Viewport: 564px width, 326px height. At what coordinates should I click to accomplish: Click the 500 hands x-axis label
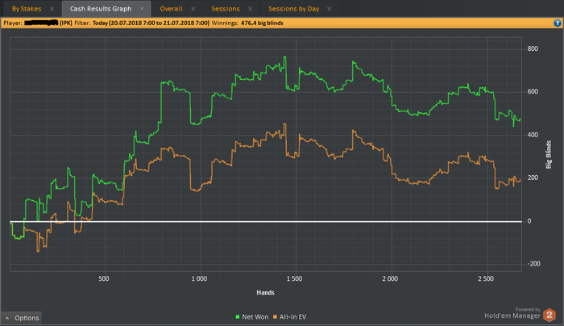point(104,278)
